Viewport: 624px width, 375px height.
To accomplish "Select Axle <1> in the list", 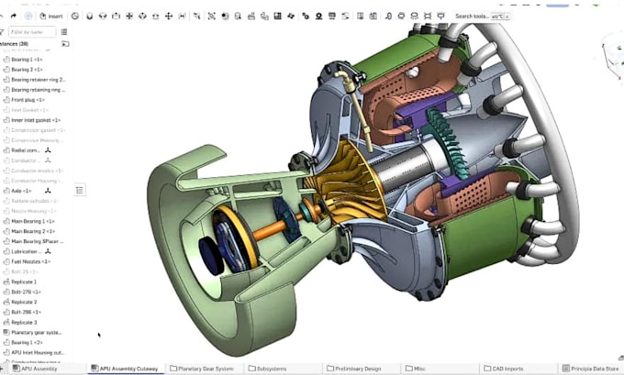I will pos(21,191).
